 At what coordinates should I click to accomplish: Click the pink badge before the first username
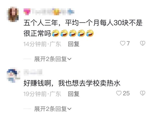[x=27, y=12]
